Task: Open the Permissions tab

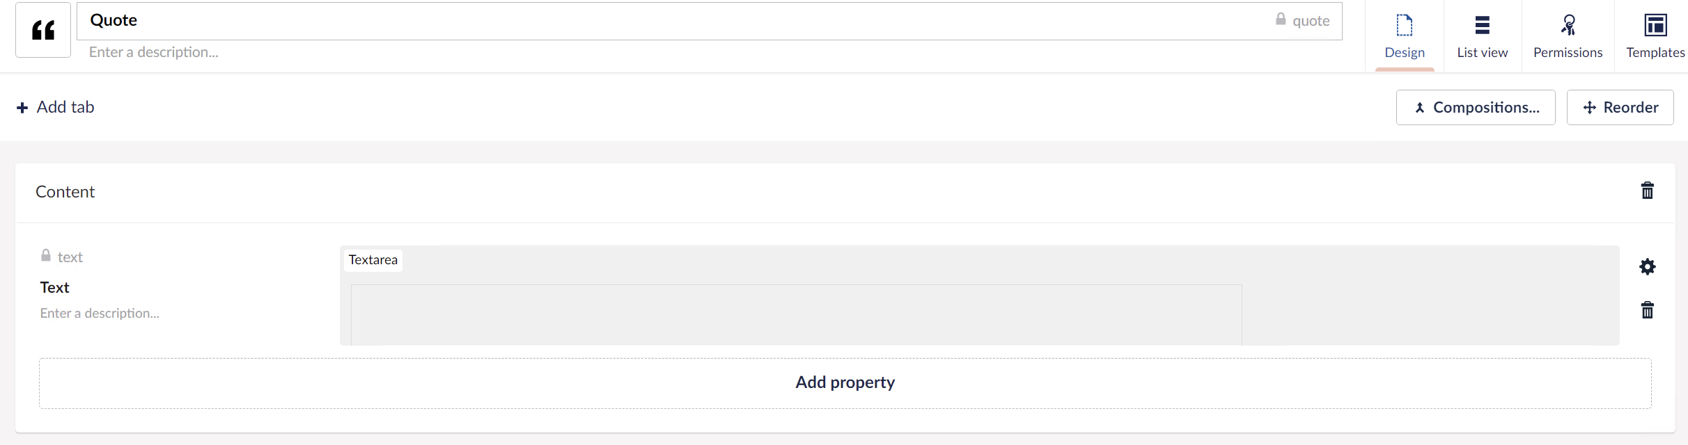Action: coord(1568,36)
